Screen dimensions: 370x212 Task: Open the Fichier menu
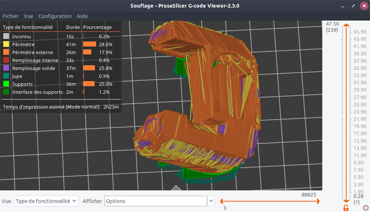coord(10,16)
